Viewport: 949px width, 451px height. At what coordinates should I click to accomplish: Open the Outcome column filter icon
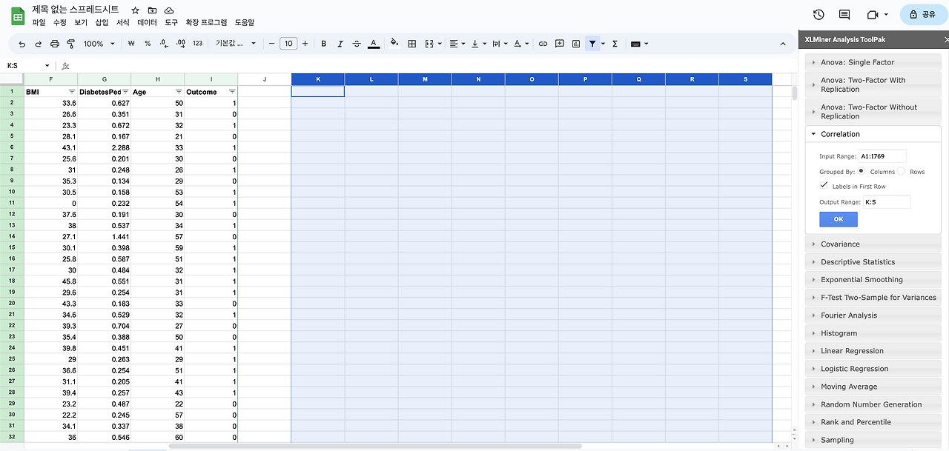pyautogui.click(x=232, y=92)
